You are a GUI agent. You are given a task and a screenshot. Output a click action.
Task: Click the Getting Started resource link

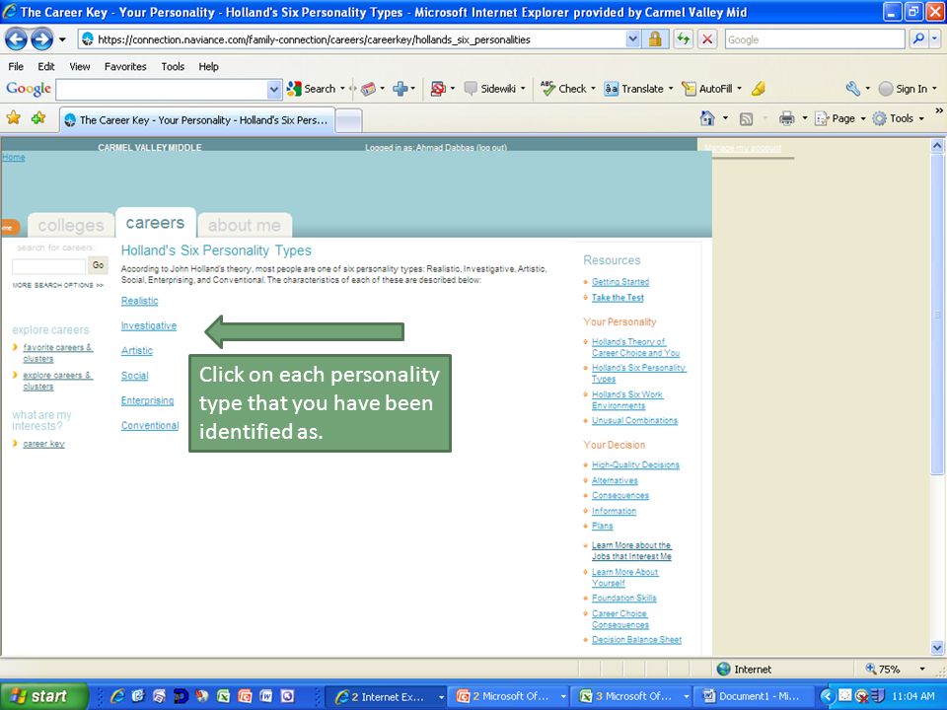pos(620,282)
